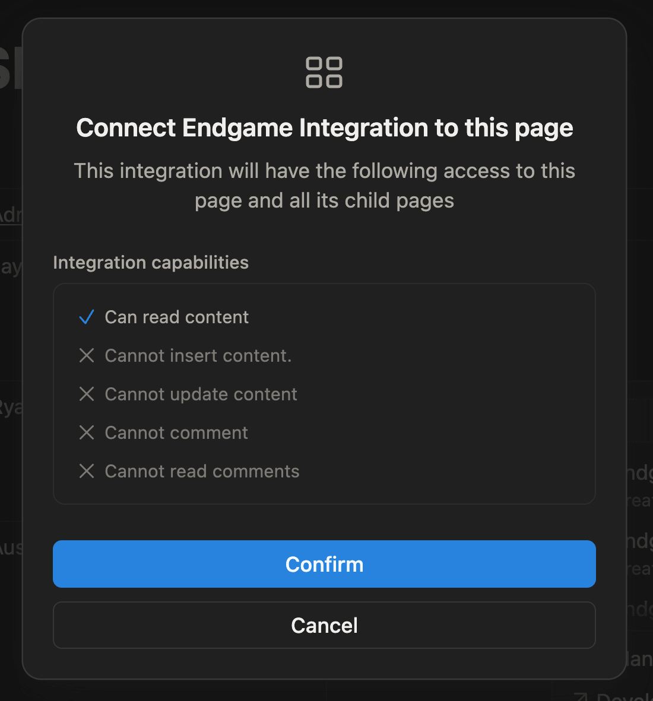
Task: Select the Cannot update content capability row
Action: click(x=201, y=394)
